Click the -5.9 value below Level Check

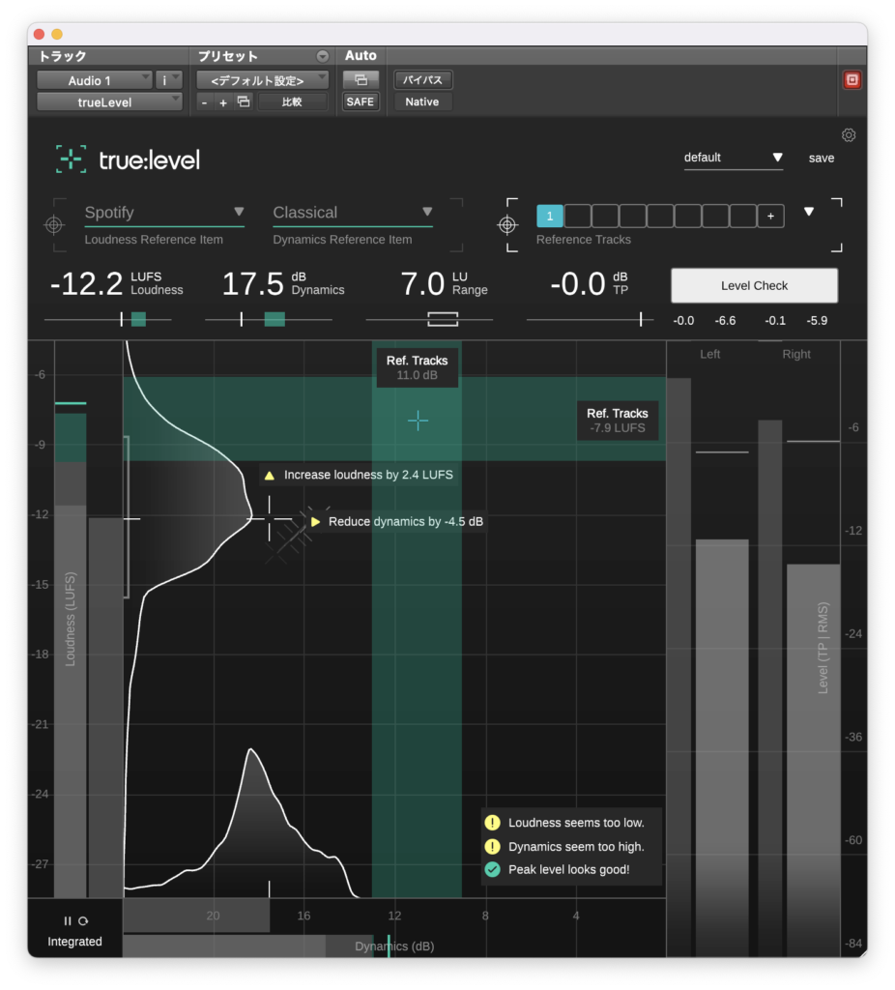click(817, 321)
